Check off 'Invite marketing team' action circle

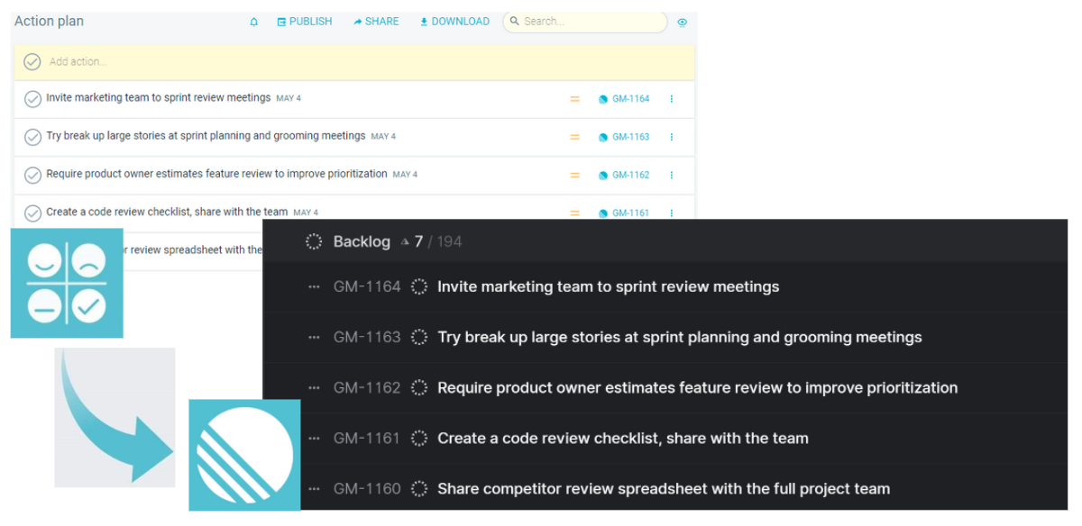[32, 99]
